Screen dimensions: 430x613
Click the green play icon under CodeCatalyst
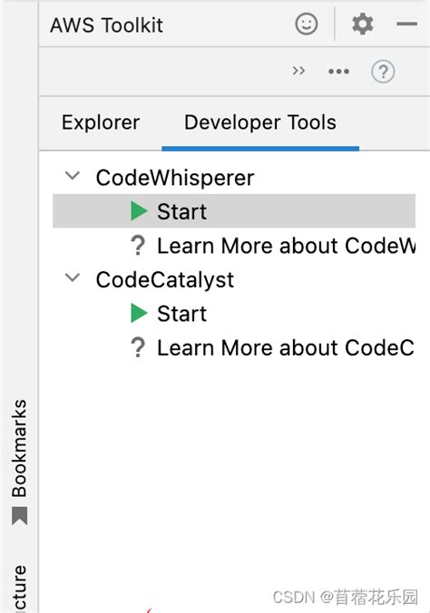coord(139,313)
